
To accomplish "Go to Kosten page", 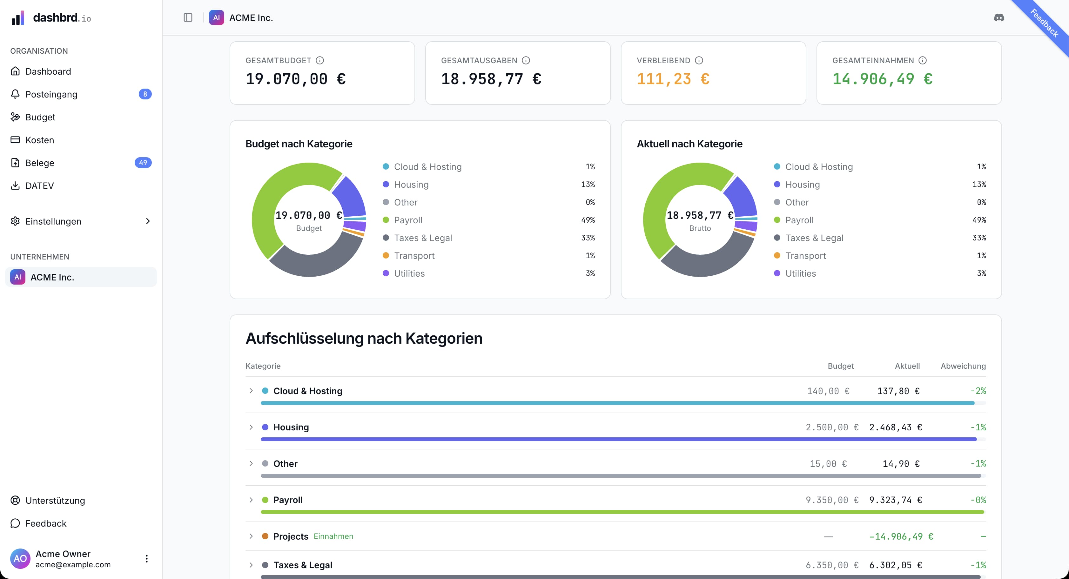I will pyautogui.click(x=81, y=140).
